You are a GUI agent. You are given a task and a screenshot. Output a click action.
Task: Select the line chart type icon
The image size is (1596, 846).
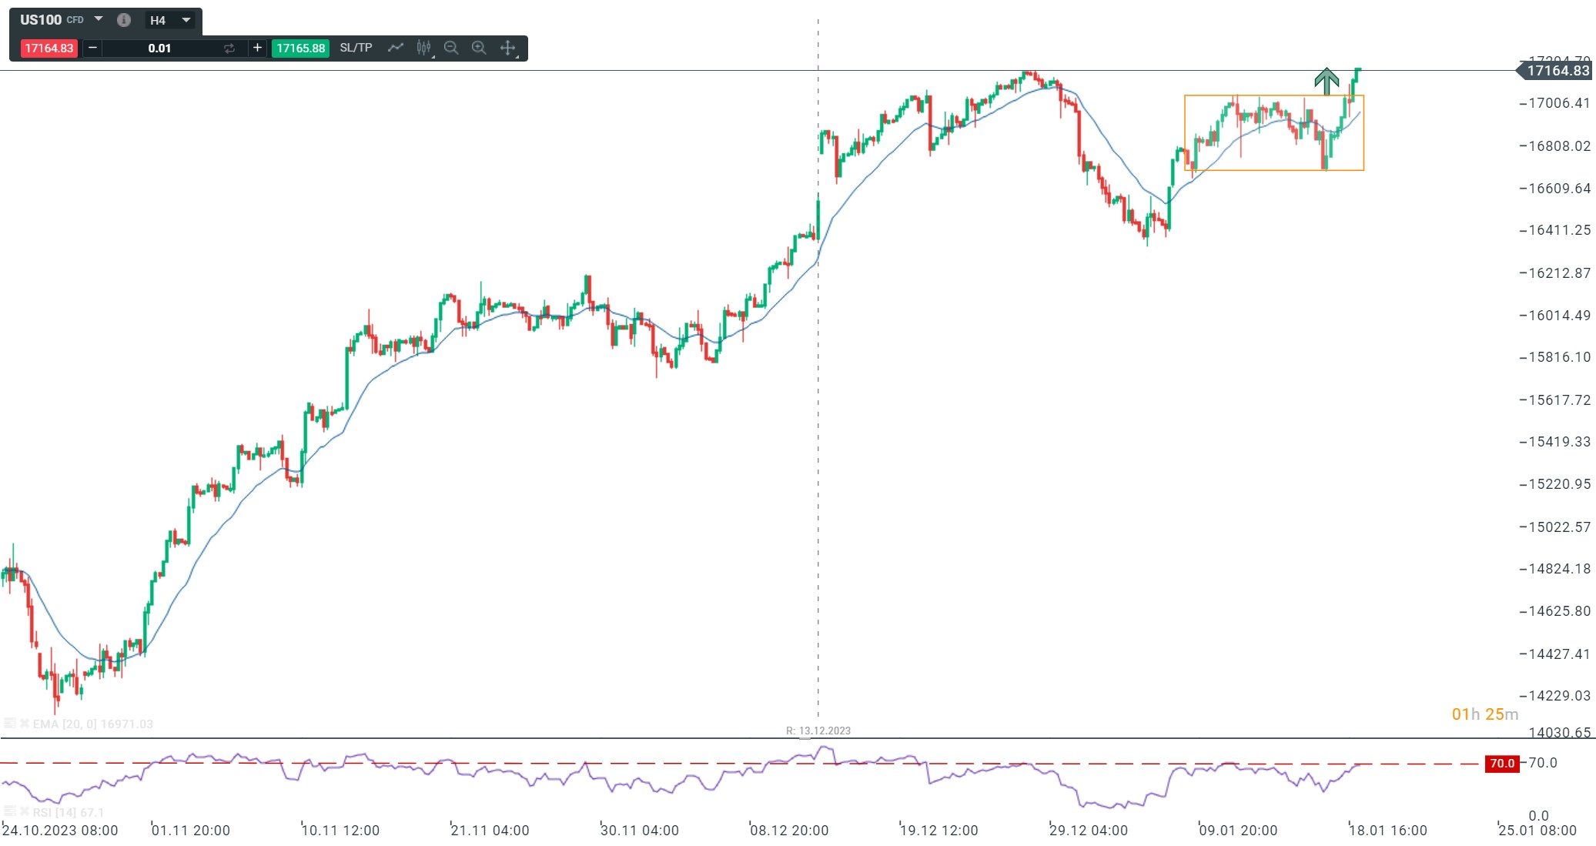click(x=396, y=48)
